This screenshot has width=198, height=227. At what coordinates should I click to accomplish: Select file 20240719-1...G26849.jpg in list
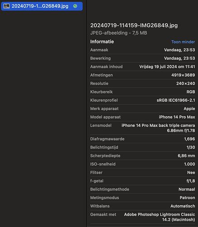click(42, 6)
